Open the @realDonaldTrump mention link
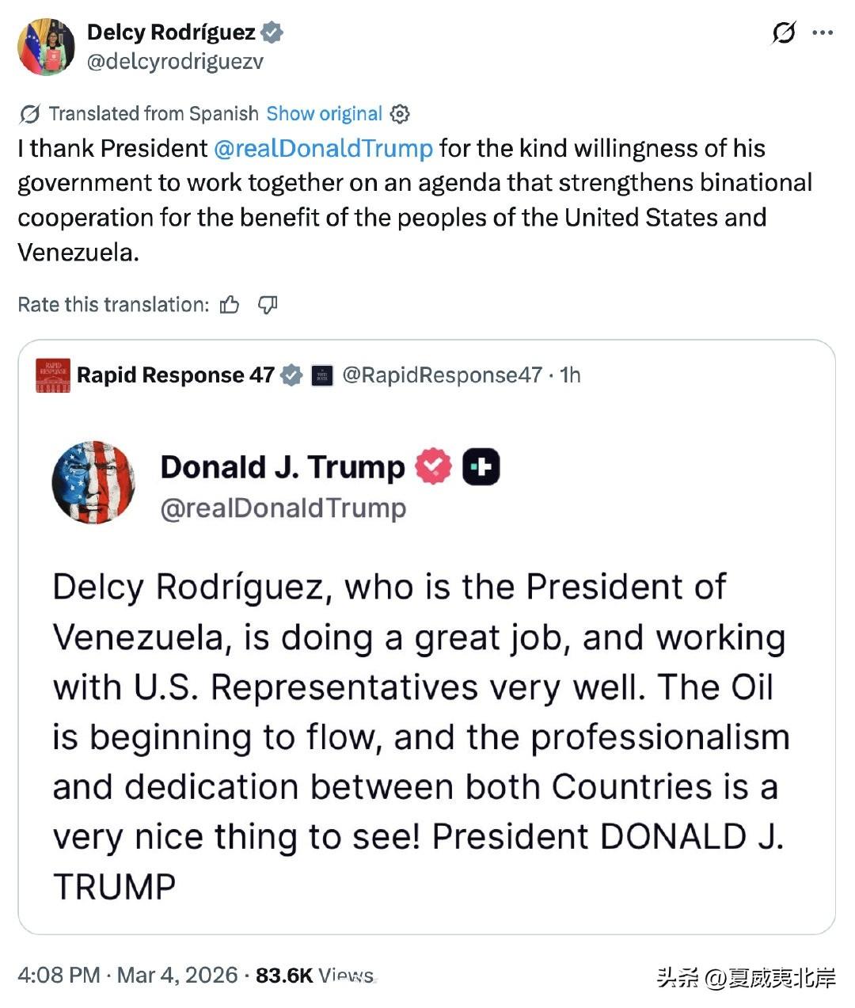Image resolution: width=855 pixels, height=1008 pixels. click(x=325, y=149)
